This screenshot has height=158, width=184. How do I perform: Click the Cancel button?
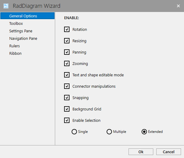click(168, 152)
